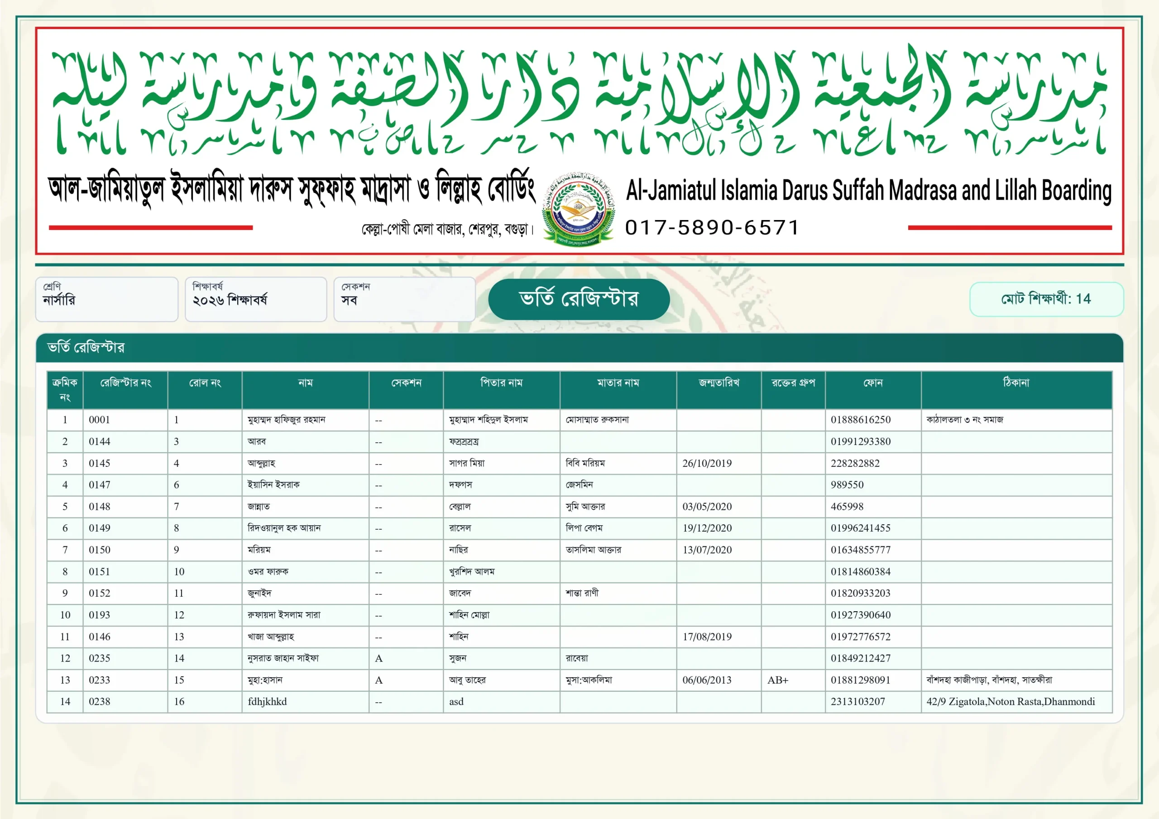
Task: Click birth date 26/10/2019
Action: pyautogui.click(x=707, y=463)
